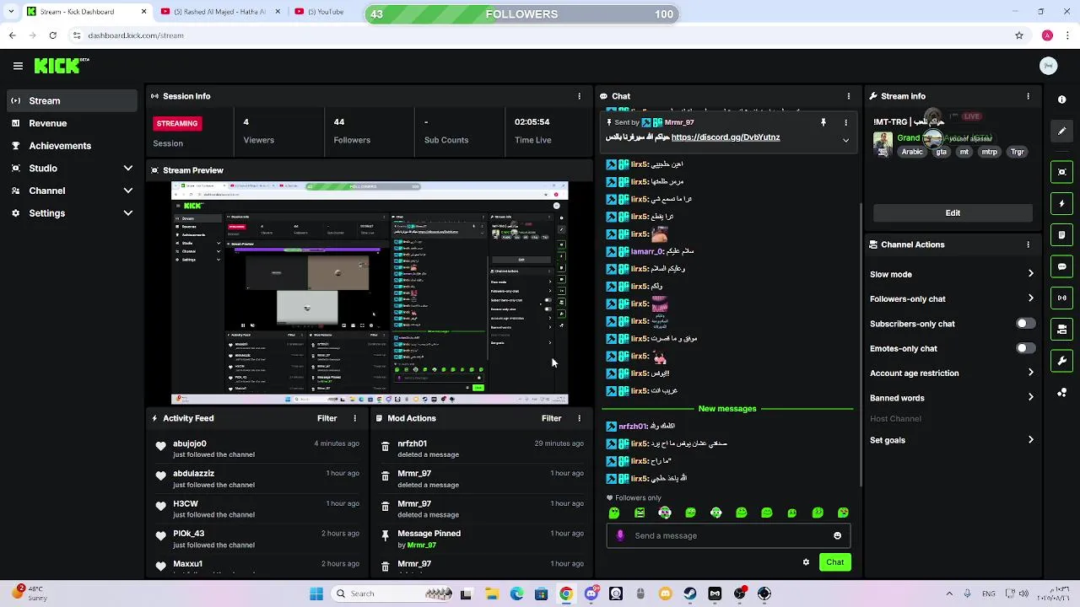Open Followers-only chat options arrow
The height and width of the screenshot is (607, 1080).
[1030, 298]
